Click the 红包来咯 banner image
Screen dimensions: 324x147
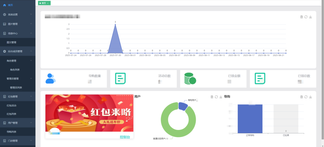click(89, 113)
